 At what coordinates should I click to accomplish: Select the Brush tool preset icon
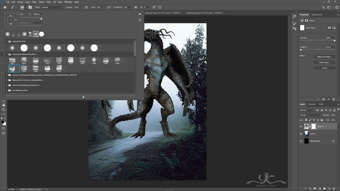pos(12,7)
